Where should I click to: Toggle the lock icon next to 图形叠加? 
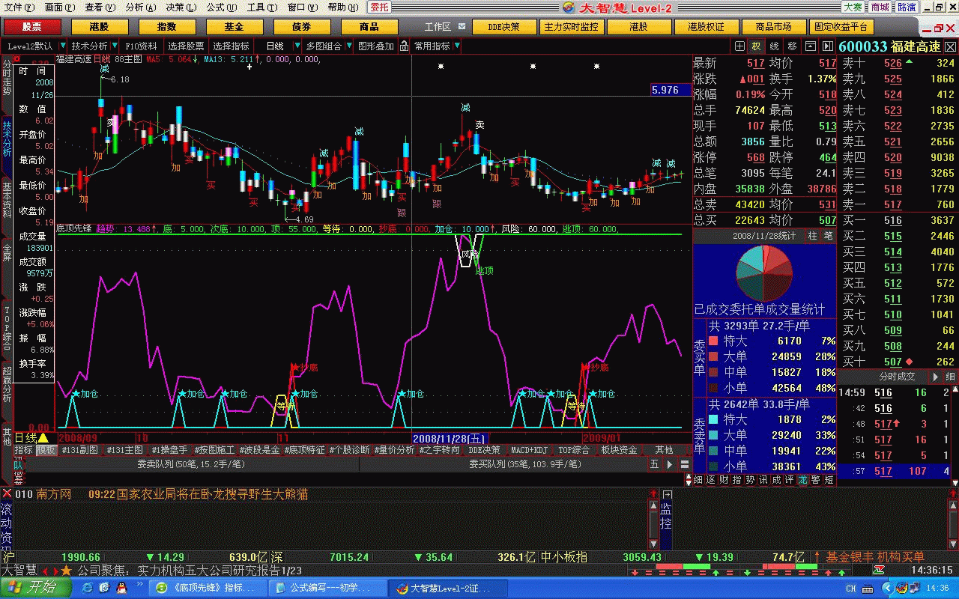(403, 46)
